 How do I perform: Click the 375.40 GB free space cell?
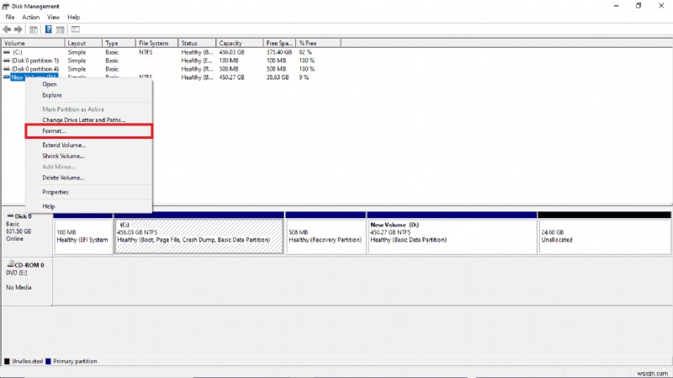[x=279, y=52]
